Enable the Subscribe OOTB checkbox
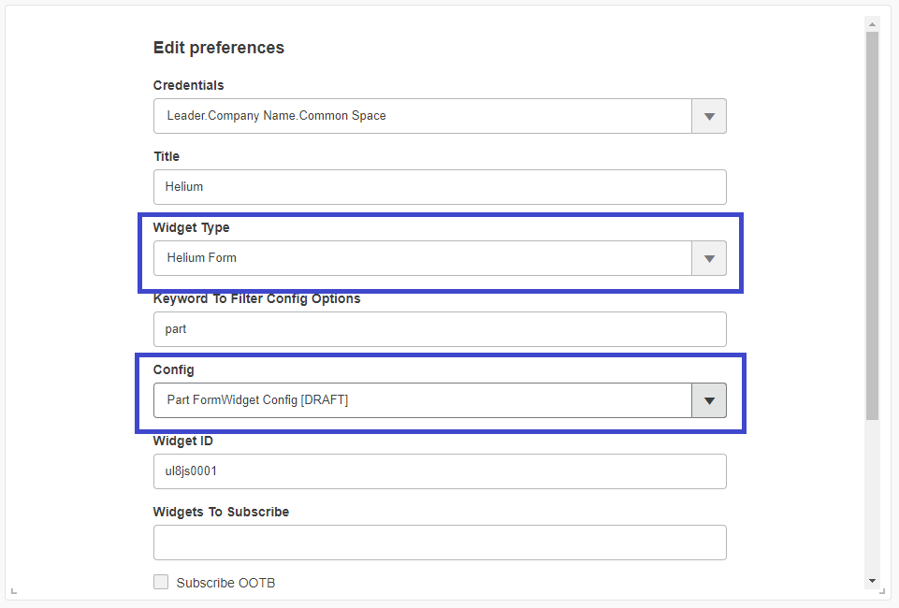This screenshot has width=899, height=608. [161, 583]
